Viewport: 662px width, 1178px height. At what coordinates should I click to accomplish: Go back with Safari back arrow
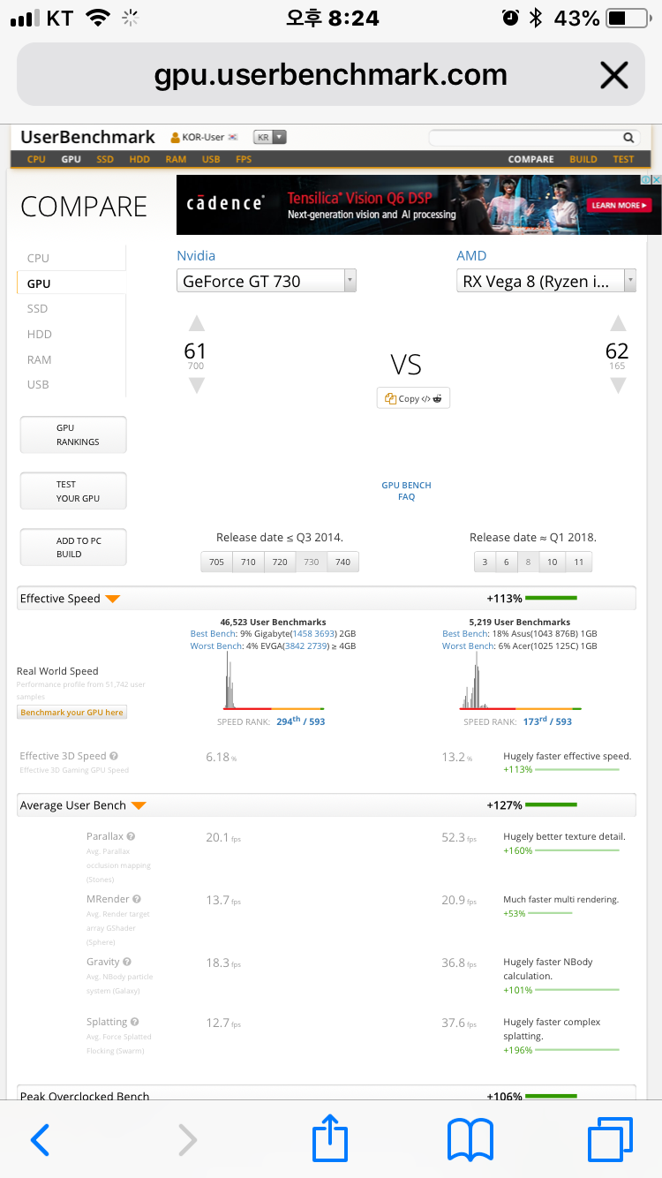[40, 1140]
